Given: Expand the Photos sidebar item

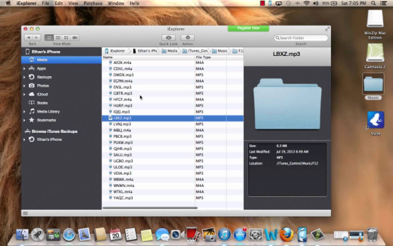Looking at the screenshot, I should tap(24, 86).
